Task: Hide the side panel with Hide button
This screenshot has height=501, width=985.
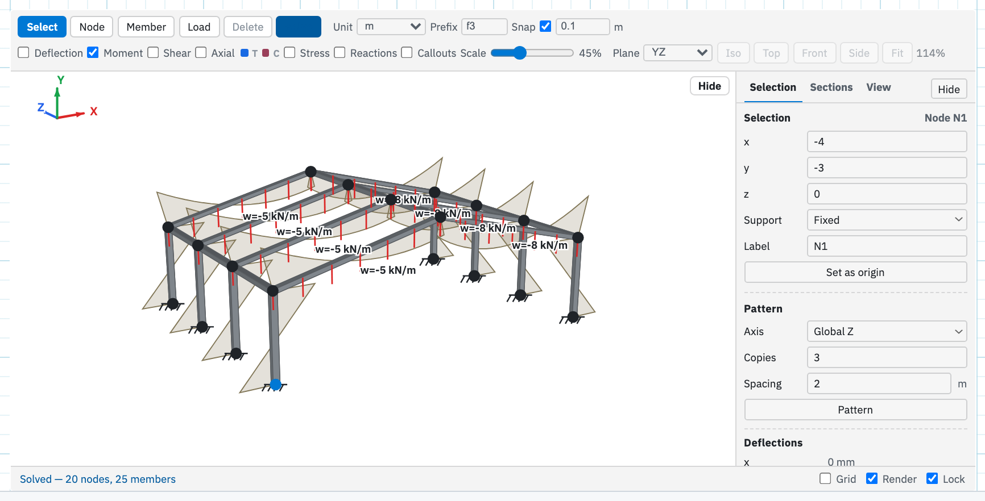Action: 949,89
